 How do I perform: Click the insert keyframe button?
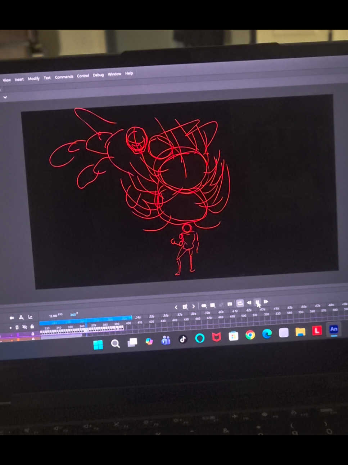click(x=185, y=307)
